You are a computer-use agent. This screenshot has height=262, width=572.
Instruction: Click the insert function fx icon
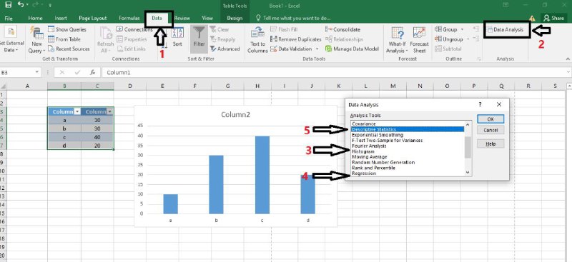pyautogui.click(x=93, y=73)
